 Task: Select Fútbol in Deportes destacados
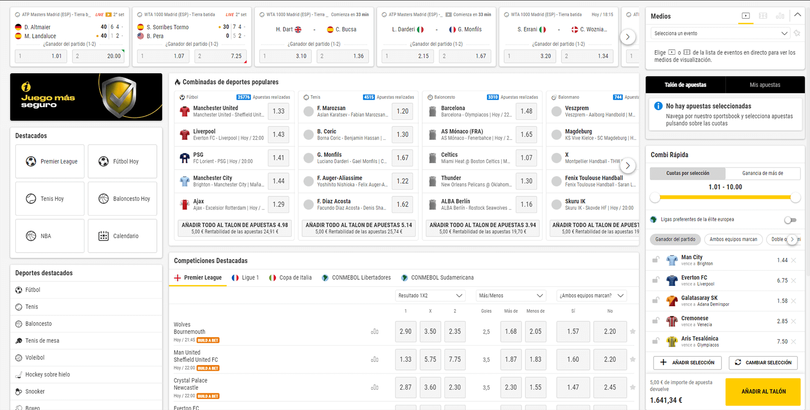[x=86, y=290]
